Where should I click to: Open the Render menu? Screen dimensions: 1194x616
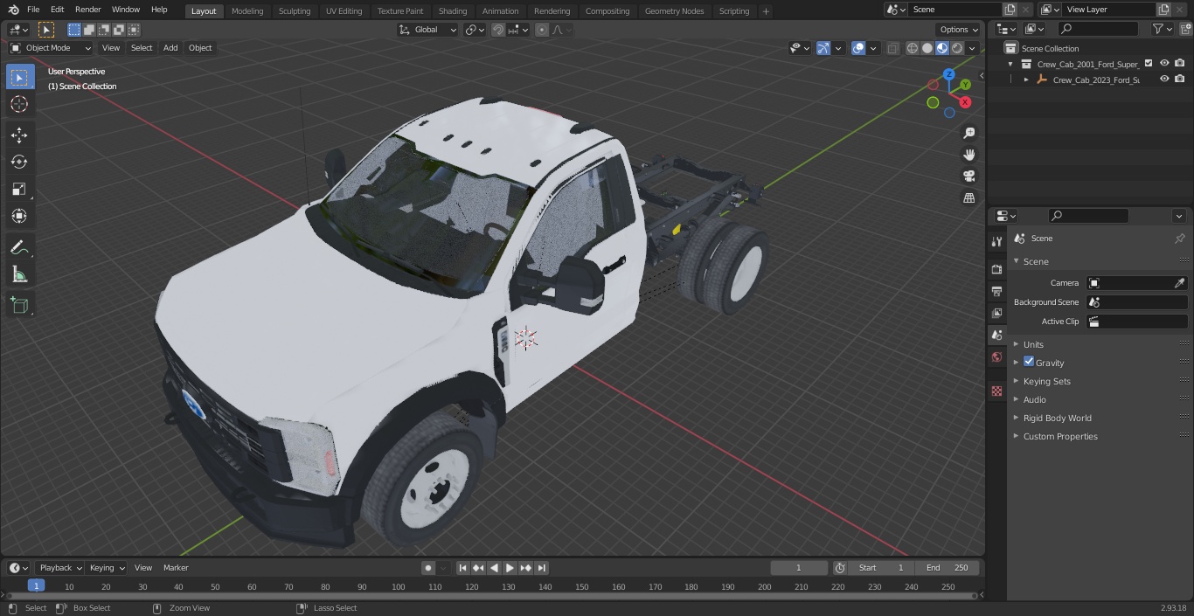pyautogui.click(x=87, y=10)
